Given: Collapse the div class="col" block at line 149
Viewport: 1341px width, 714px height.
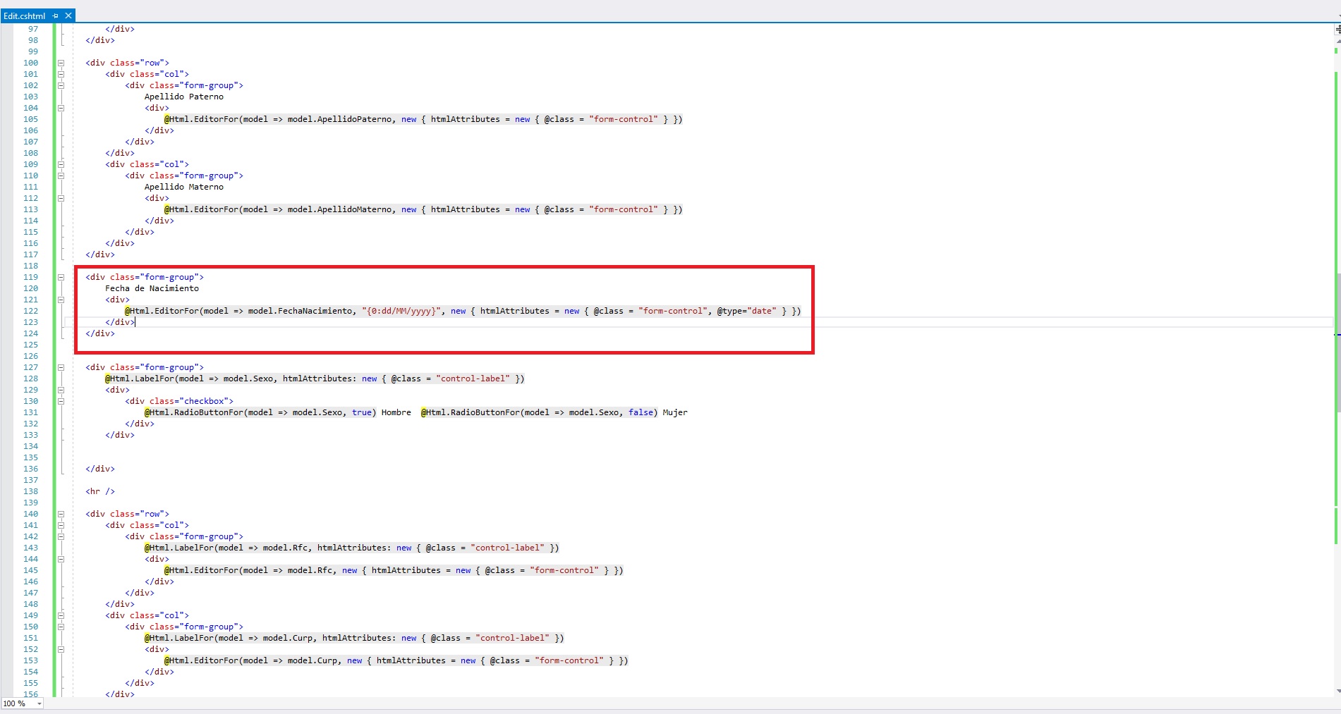Looking at the screenshot, I should [61, 615].
